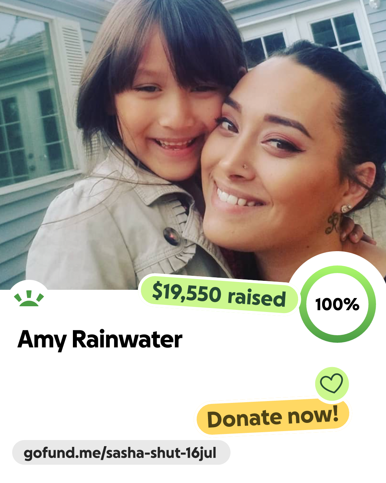Image resolution: width=386 pixels, height=483 pixels.
Task: Click the Donate now! button
Action: (273, 417)
